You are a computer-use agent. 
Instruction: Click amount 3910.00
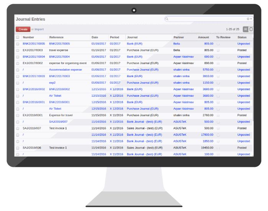208,76
